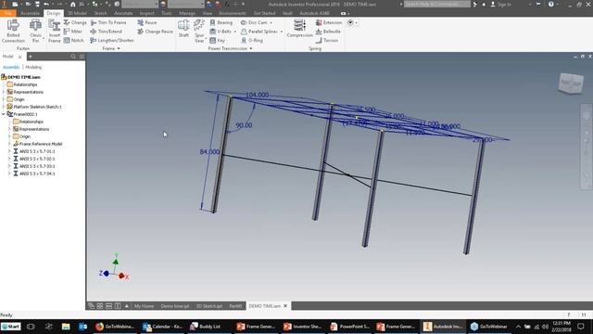Viewport: 593px width, 334px height.
Task: Switch browser to Modeling view
Action: (x=33, y=67)
